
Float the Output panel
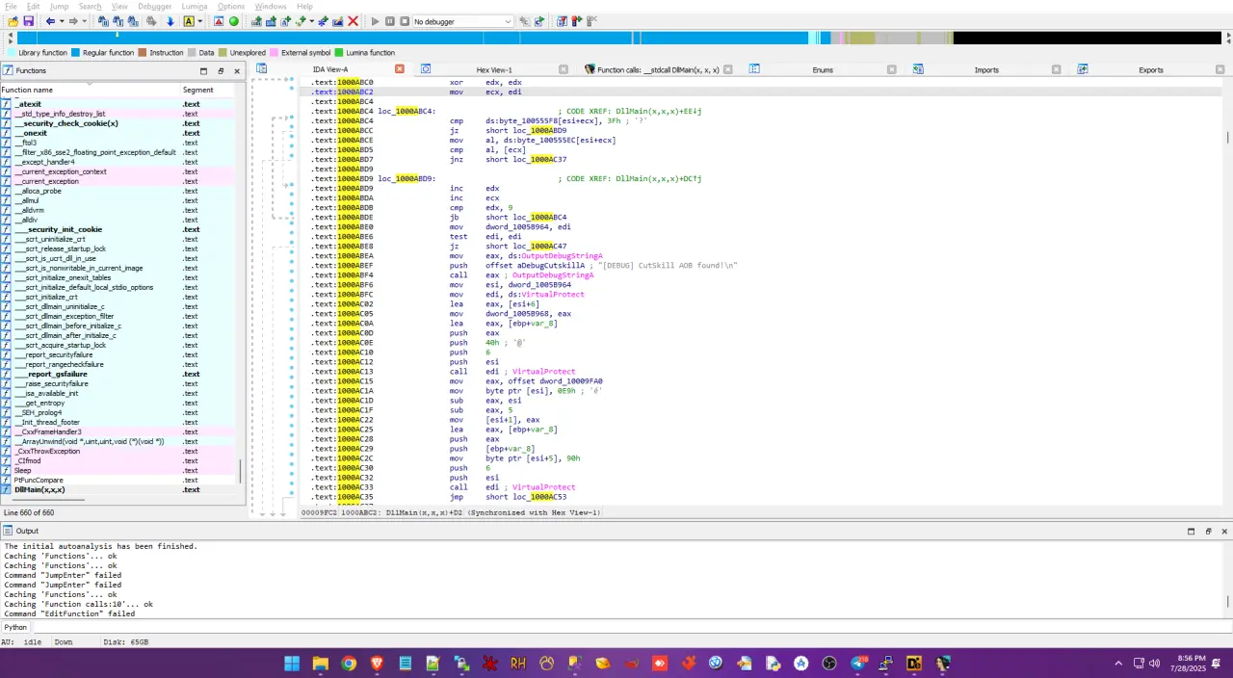pos(1208,531)
